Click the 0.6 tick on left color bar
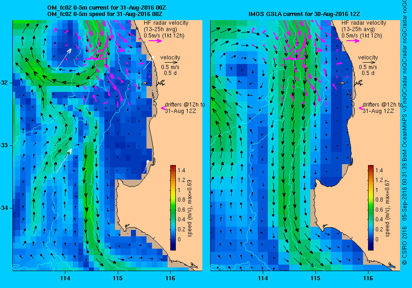Screen dimensions: 412x288 click(x=181, y=210)
